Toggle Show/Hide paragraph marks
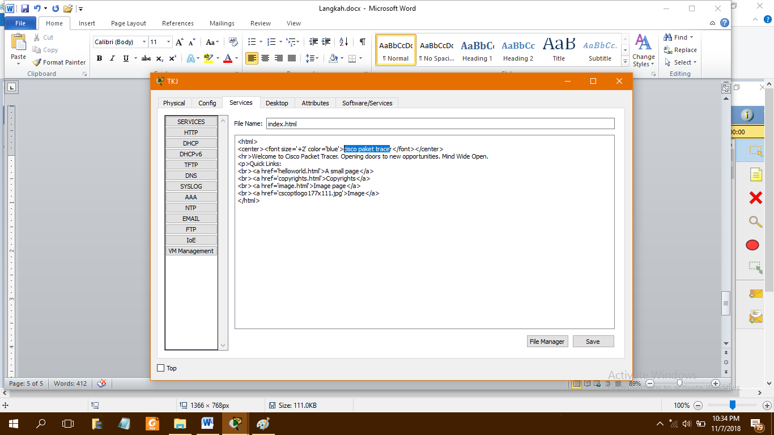The width and height of the screenshot is (774, 435). pyautogui.click(x=362, y=42)
